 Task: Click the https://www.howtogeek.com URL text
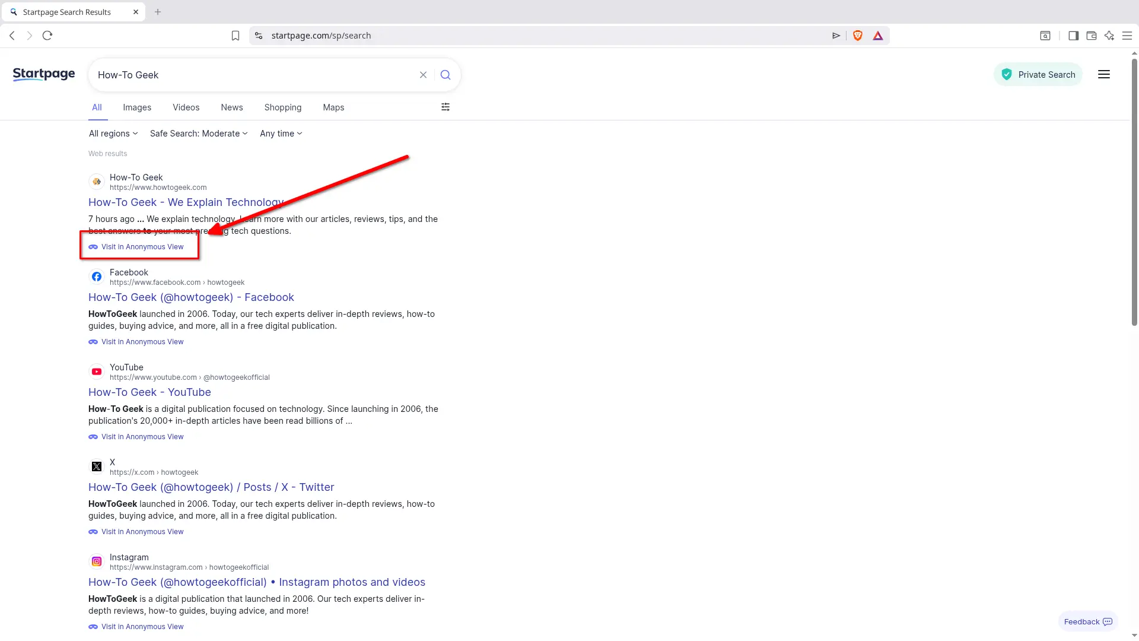click(158, 188)
